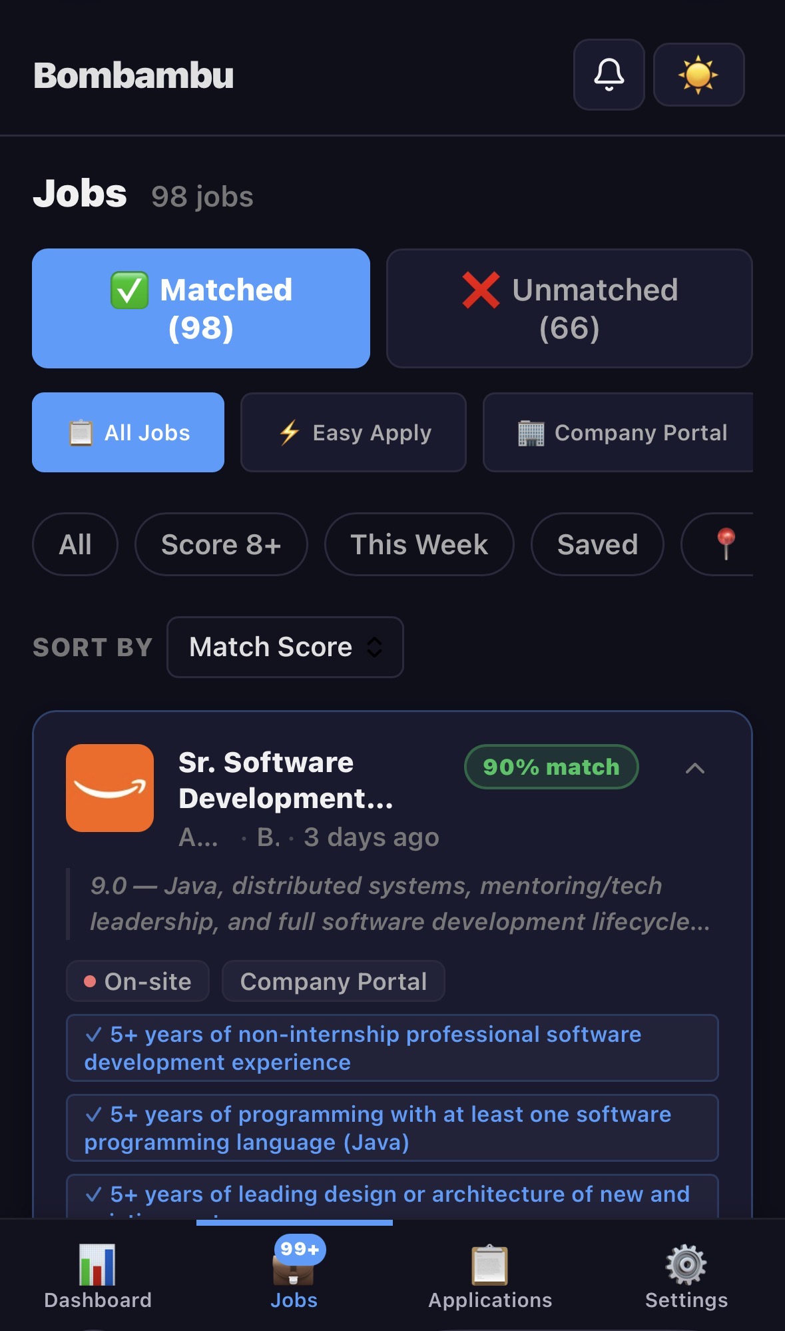
Task: Filter by Company Portal tab
Action: pyautogui.click(x=619, y=432)
